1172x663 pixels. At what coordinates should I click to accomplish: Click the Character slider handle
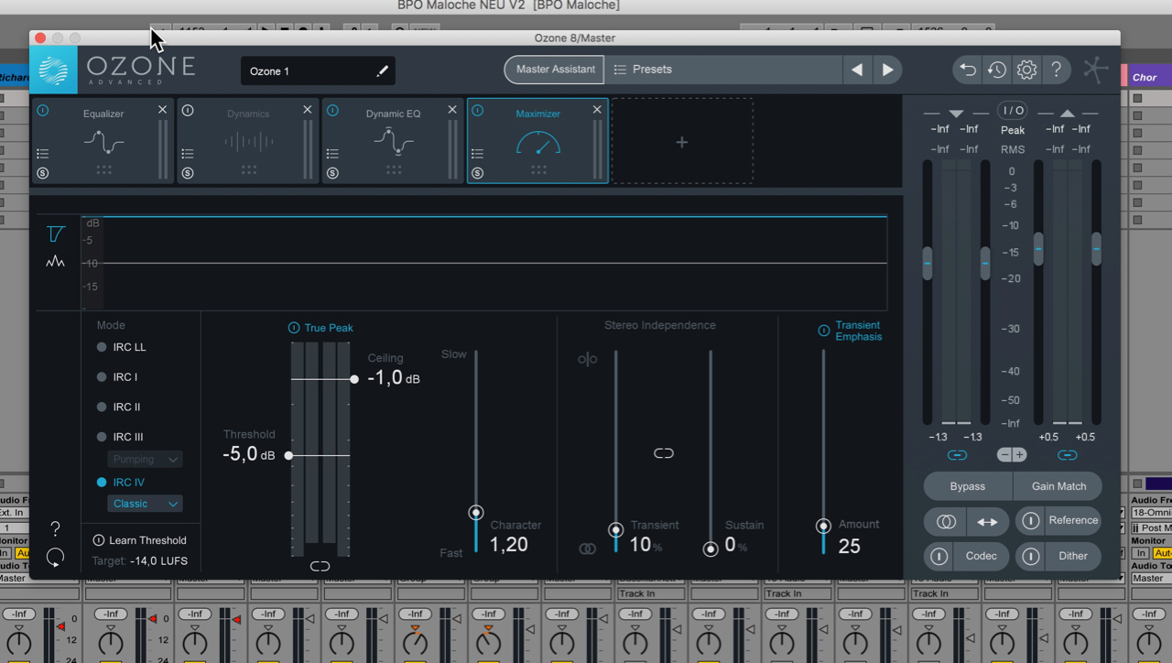[476, 513]
